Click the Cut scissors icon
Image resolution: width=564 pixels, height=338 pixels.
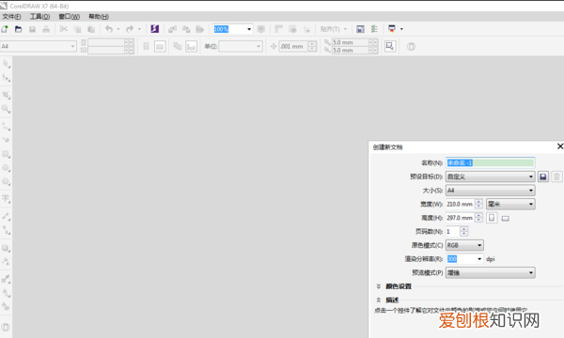click(x=63, y=29)
